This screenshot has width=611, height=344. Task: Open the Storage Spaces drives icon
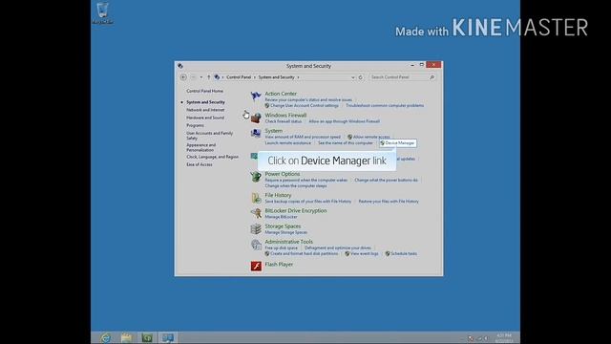(x=256, y=229)
